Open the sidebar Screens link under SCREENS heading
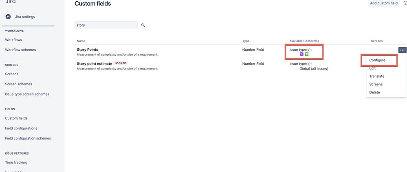The width and height of the screenshot is (407, 172). (x=12, y=74)
